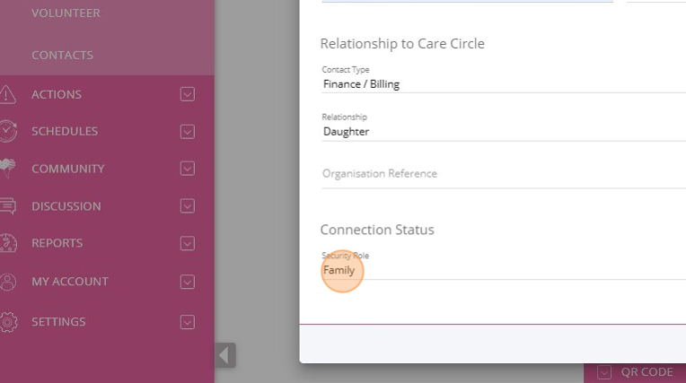Click the Schedules clock icon
Viewport: 686px width, 383px height.
(8, 131)
